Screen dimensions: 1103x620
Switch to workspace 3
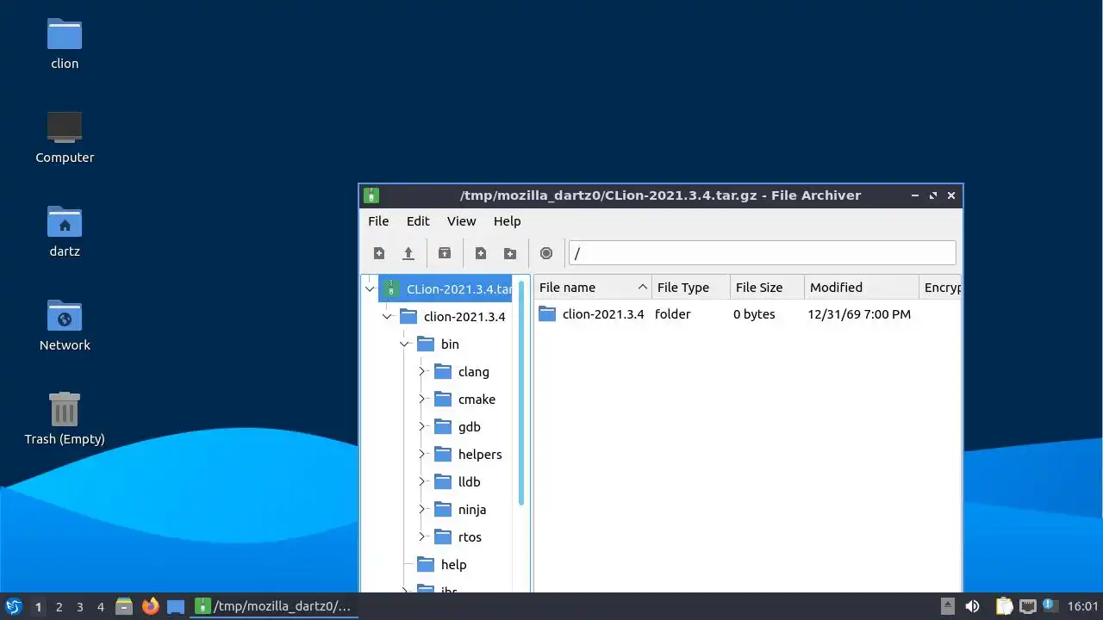click(x=79, y=607)
